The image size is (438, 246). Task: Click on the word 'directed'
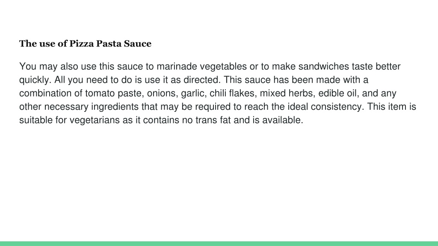tap(201, 80)
